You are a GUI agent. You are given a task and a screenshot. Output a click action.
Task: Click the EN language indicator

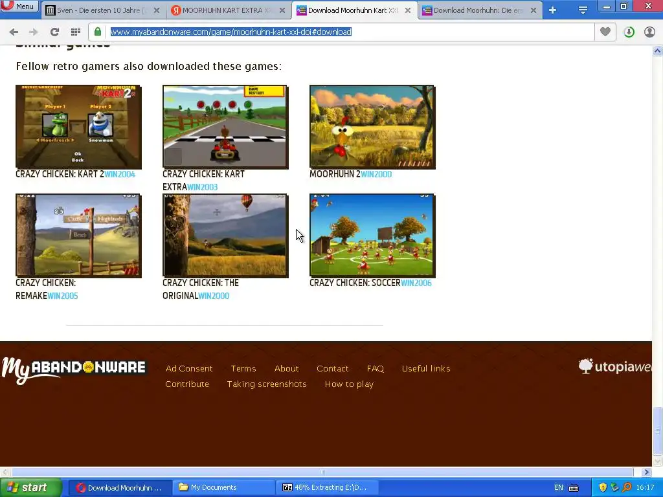click(559, 488)
